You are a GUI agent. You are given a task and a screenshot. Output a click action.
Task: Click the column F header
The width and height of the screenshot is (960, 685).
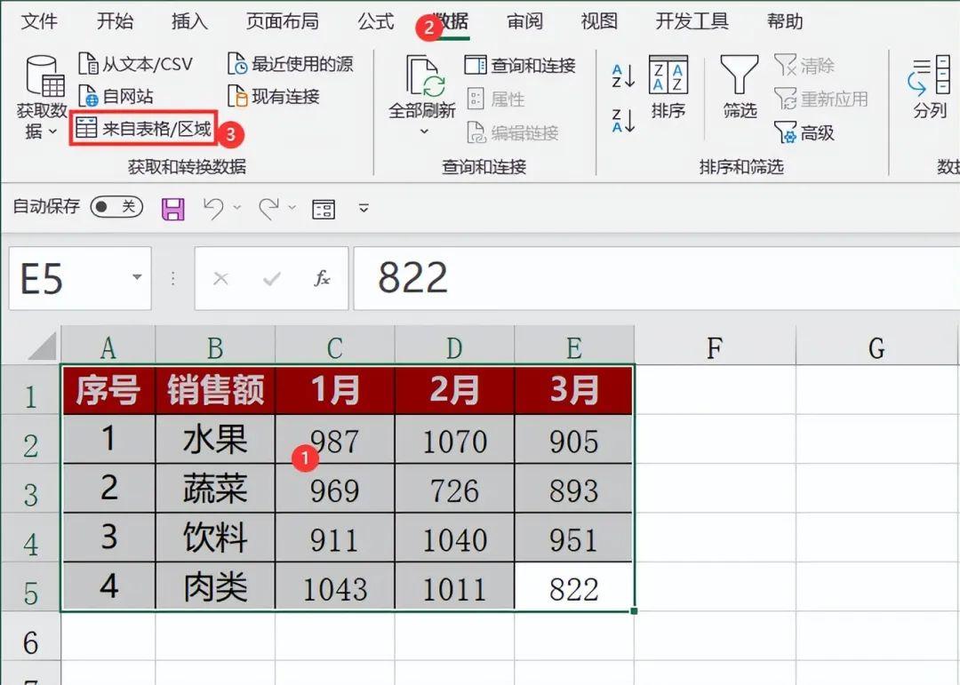[x=714, y=347]
